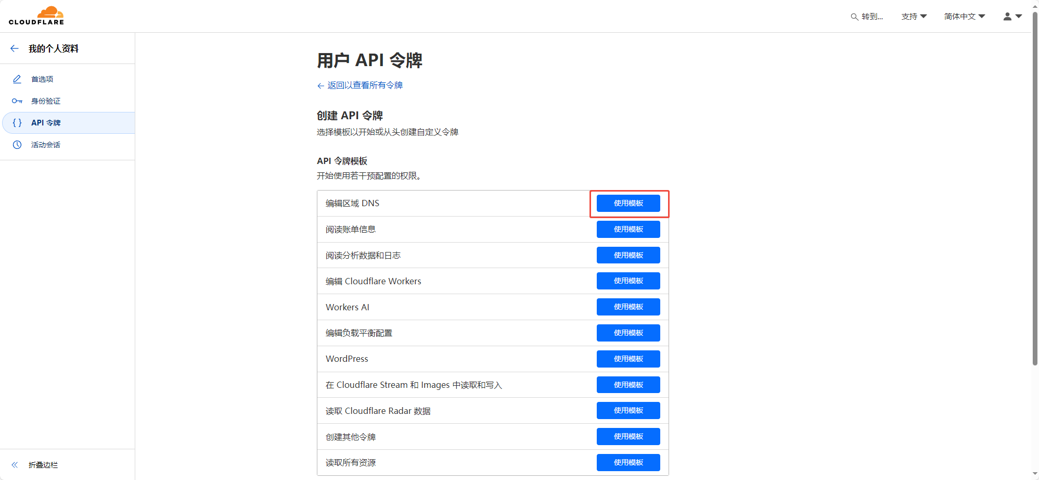
Task: Click the clock icon for 活动会话
Action: [x=17, y=145]
